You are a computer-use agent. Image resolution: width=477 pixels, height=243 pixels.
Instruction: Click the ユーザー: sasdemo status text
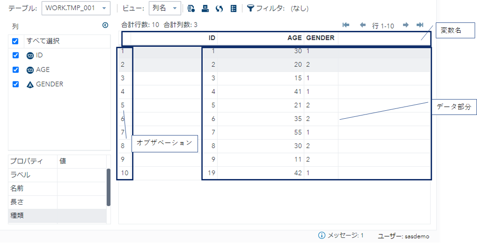(404, 236)
